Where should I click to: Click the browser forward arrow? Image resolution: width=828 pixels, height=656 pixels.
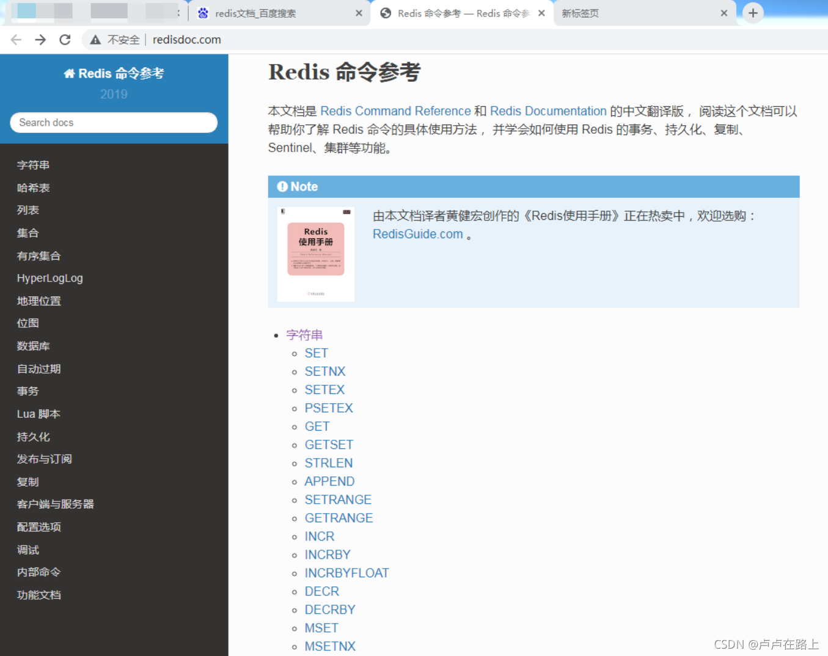click(x=40, y=40)
